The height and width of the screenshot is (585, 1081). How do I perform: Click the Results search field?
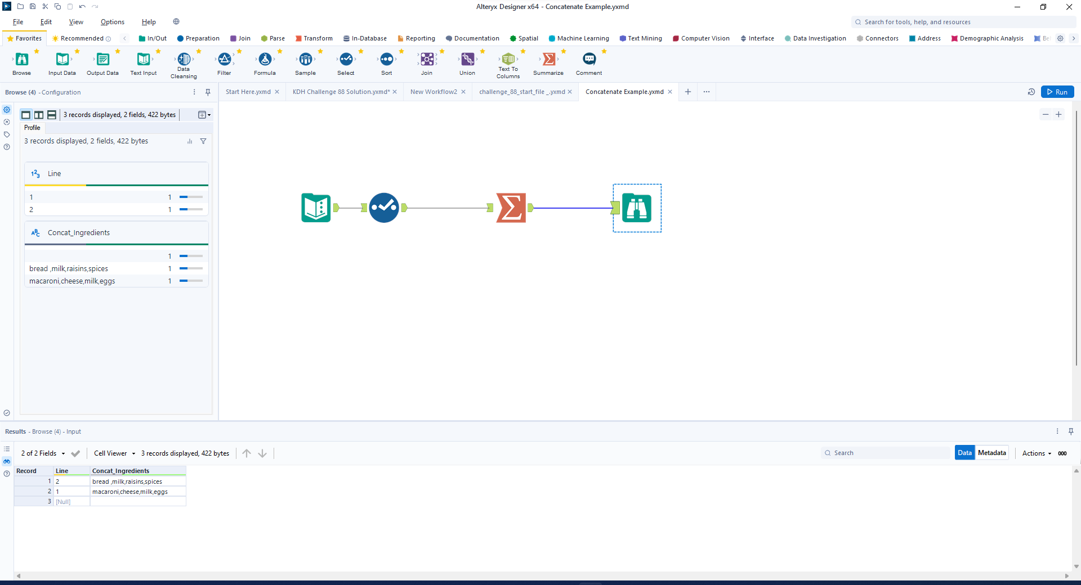point(886,453)
